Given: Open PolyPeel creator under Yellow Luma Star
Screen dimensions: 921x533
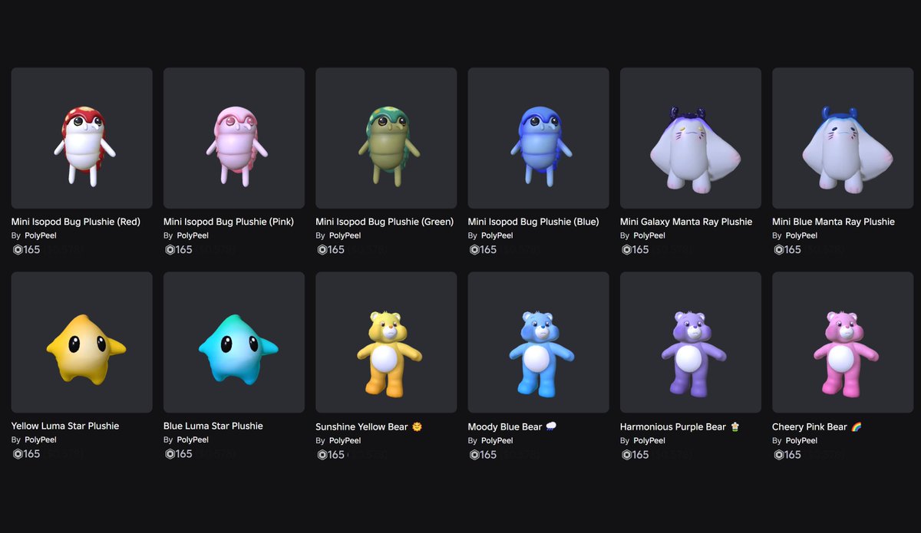Looking at the screenshot, I should tap(41, 439).
